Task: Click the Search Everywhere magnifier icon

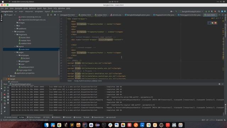Action: click(x=219, y=11)
